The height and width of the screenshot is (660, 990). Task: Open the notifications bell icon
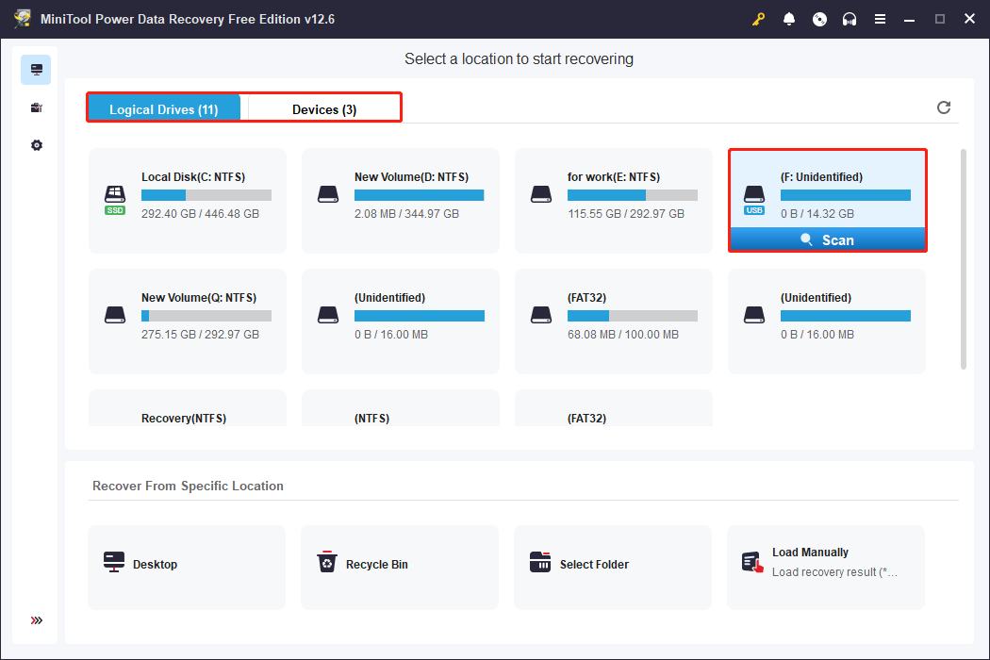(788, 19)
